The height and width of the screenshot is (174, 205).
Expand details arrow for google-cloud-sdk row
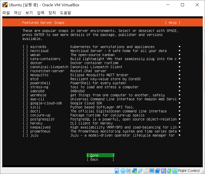coord(180,103)
